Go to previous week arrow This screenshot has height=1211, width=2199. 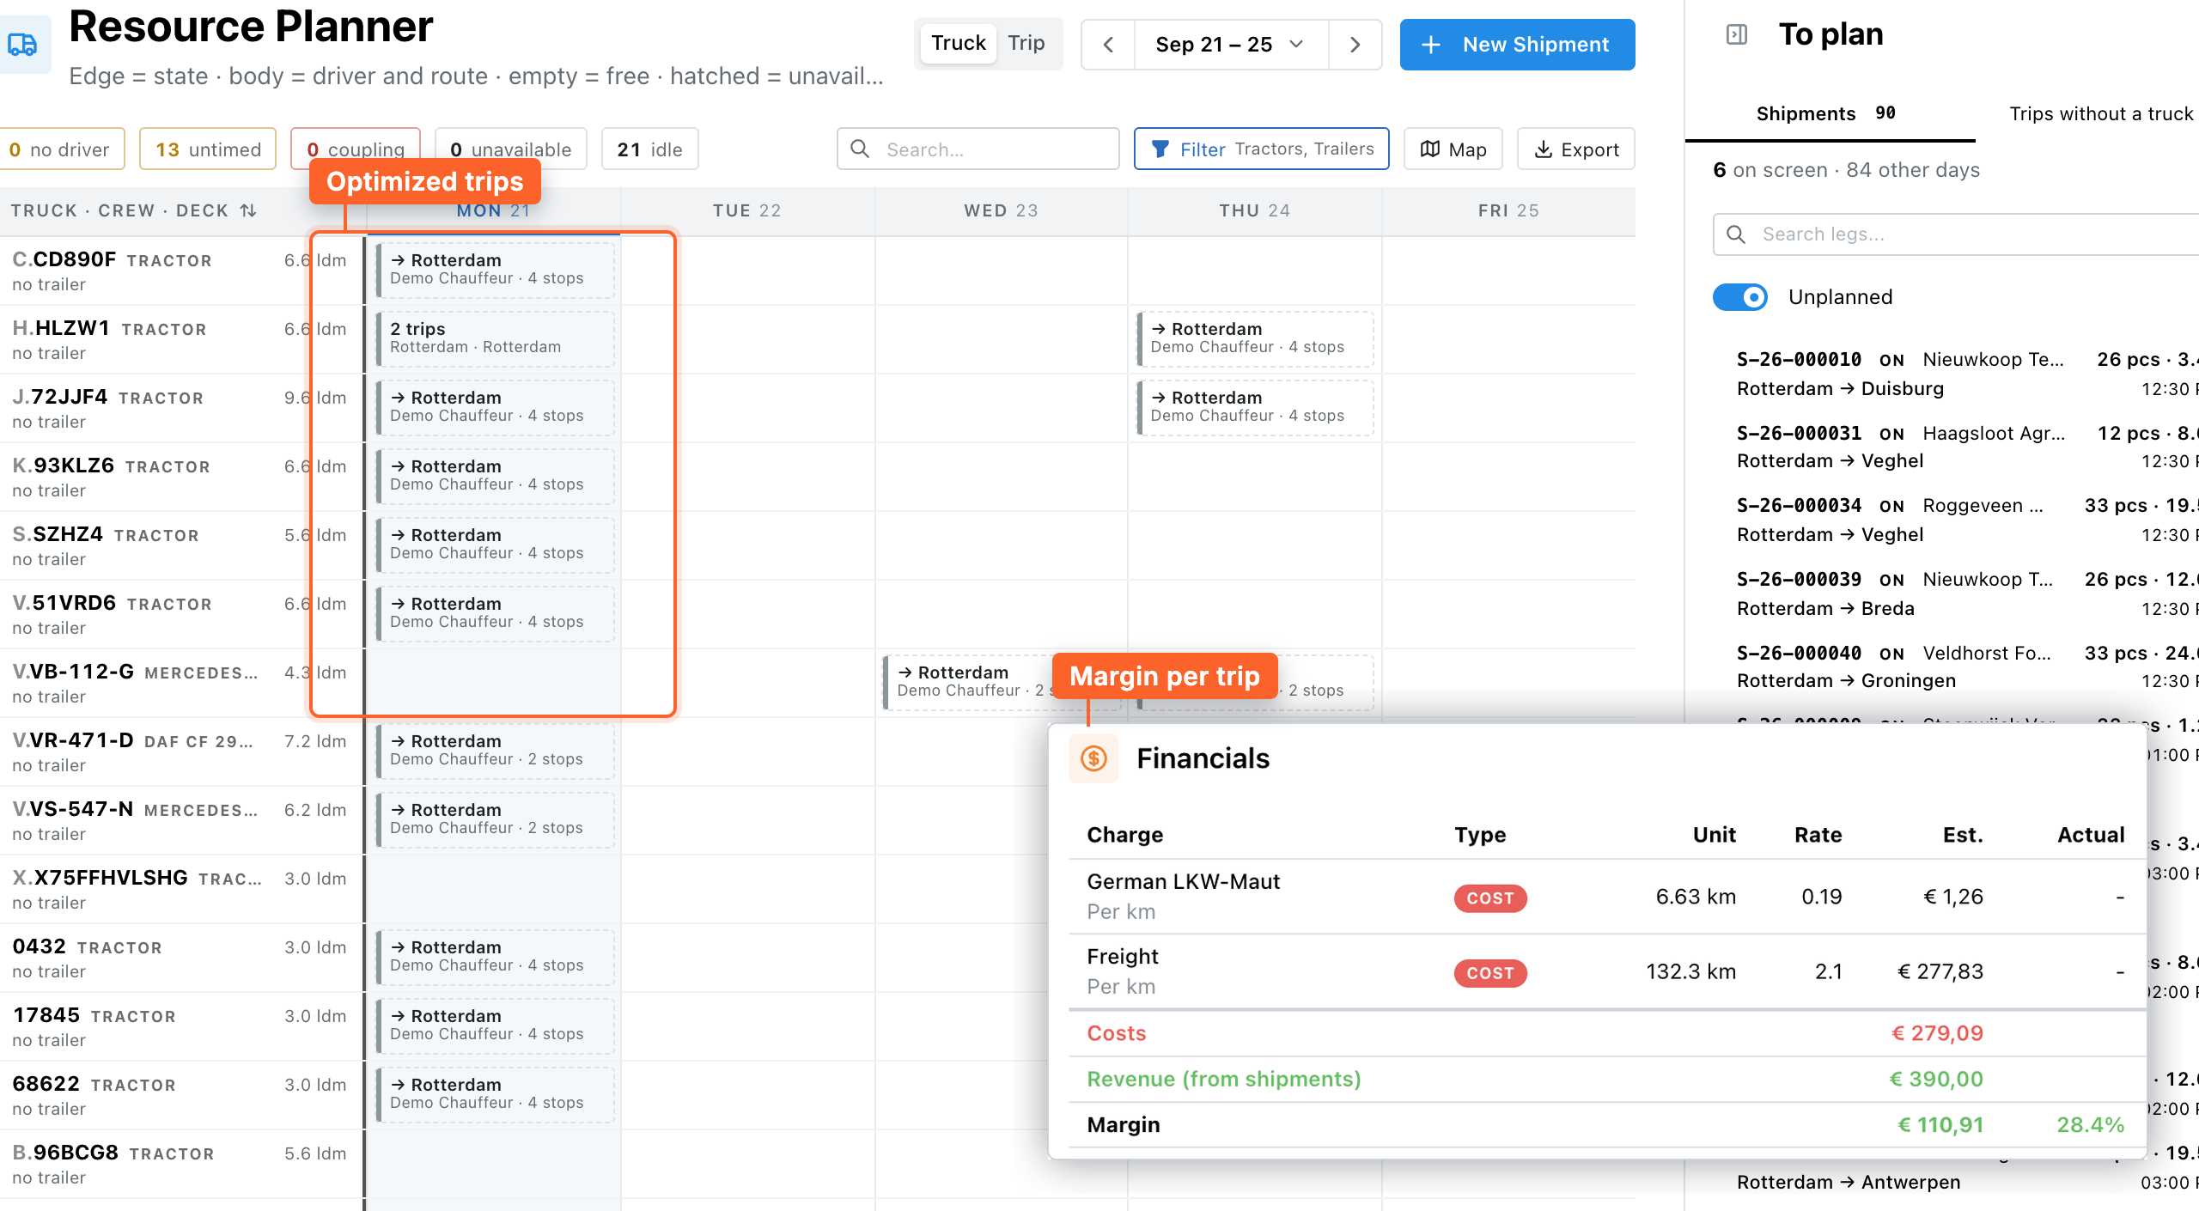[1108, 45]
